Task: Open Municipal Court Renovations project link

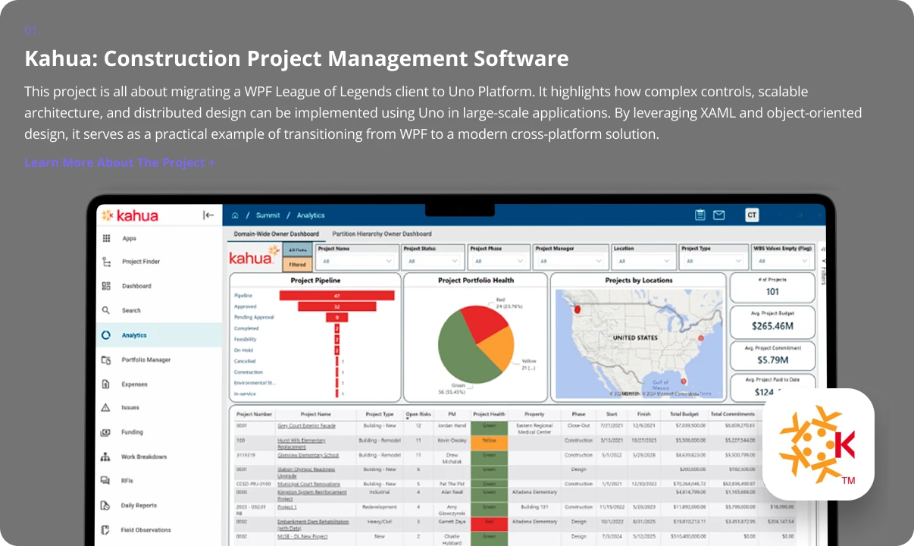Action: (308, 484)
